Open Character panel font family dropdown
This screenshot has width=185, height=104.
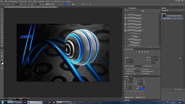click(134, 79)
